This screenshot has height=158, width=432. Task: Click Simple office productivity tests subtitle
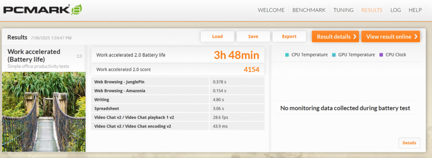coord(38,66)
